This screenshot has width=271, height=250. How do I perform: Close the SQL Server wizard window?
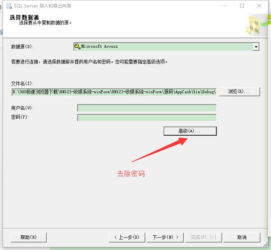(259, 6)
